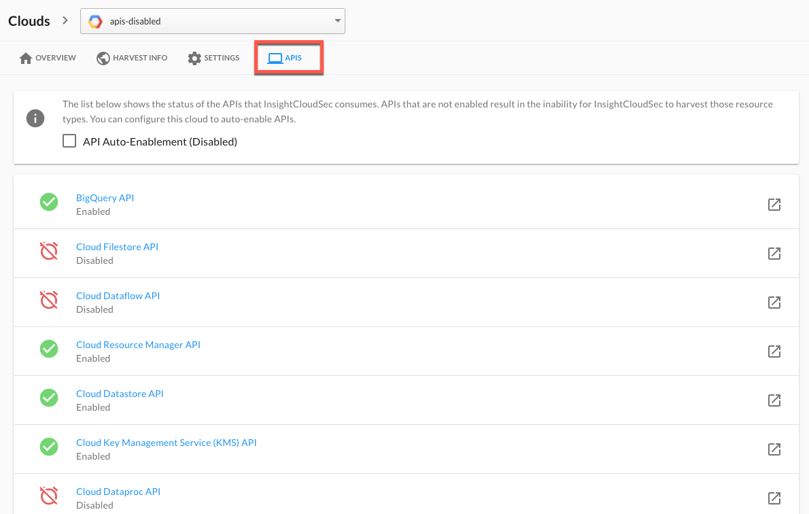Click the Enabled status under BigQuery API

tap(93, 211)
